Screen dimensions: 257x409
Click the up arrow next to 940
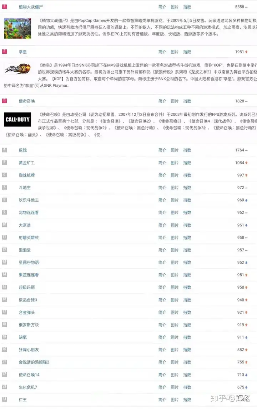pos(246,300)
